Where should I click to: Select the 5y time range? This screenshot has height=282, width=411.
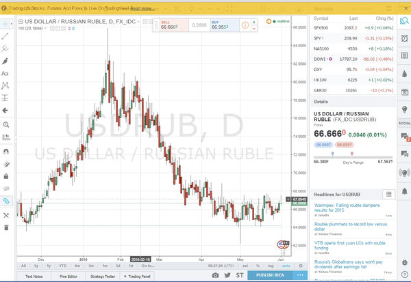(x=36, y=266)
